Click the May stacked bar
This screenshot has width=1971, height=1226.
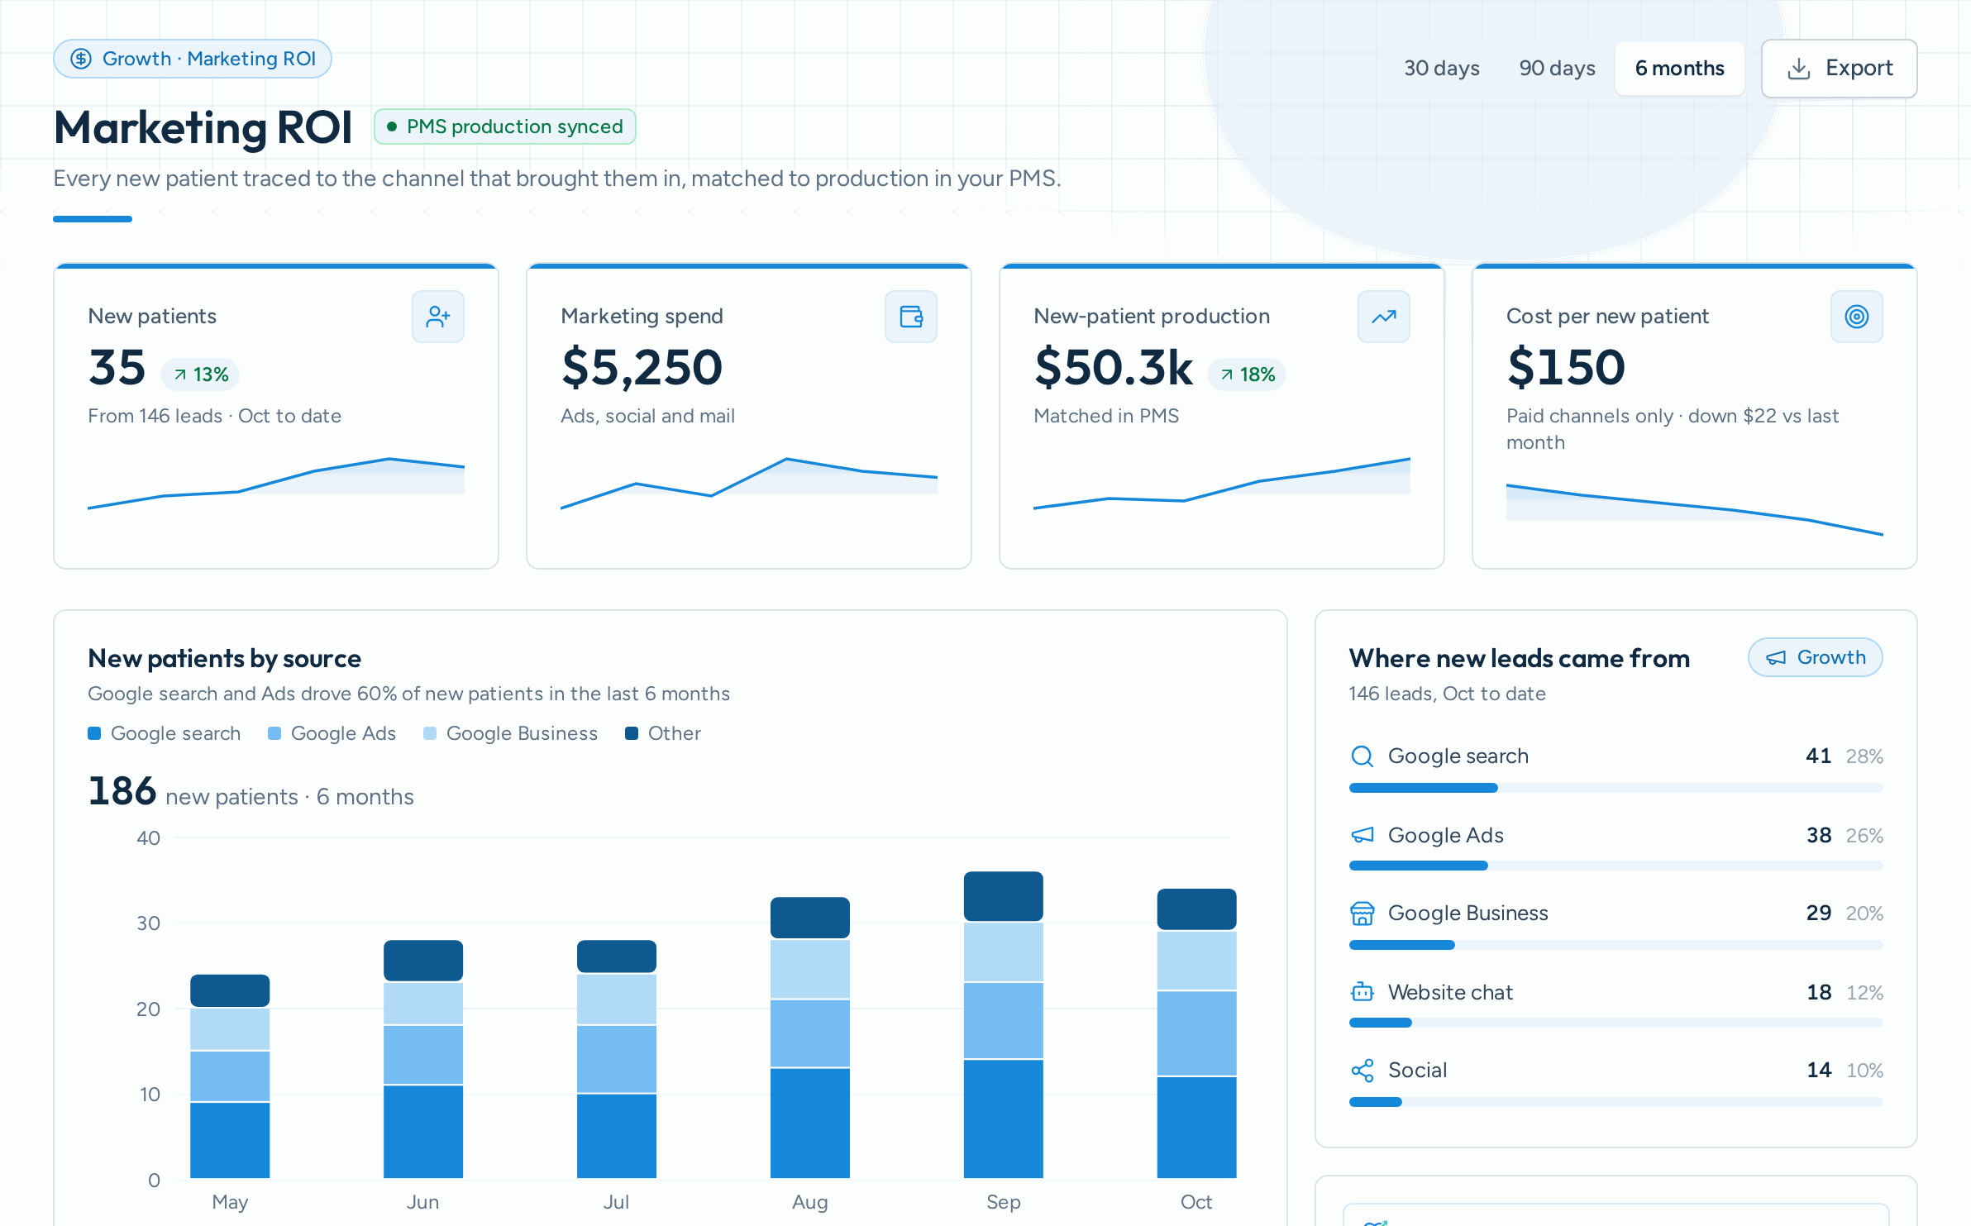(230, 1076)
